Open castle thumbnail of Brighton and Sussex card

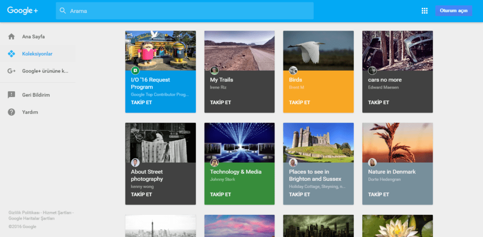tap(318, 142)
